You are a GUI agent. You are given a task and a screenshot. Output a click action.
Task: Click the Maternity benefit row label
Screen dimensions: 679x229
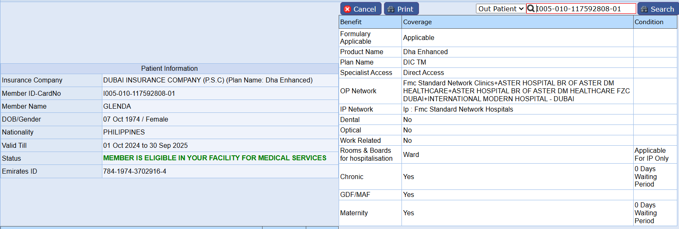tap(354, 213)
